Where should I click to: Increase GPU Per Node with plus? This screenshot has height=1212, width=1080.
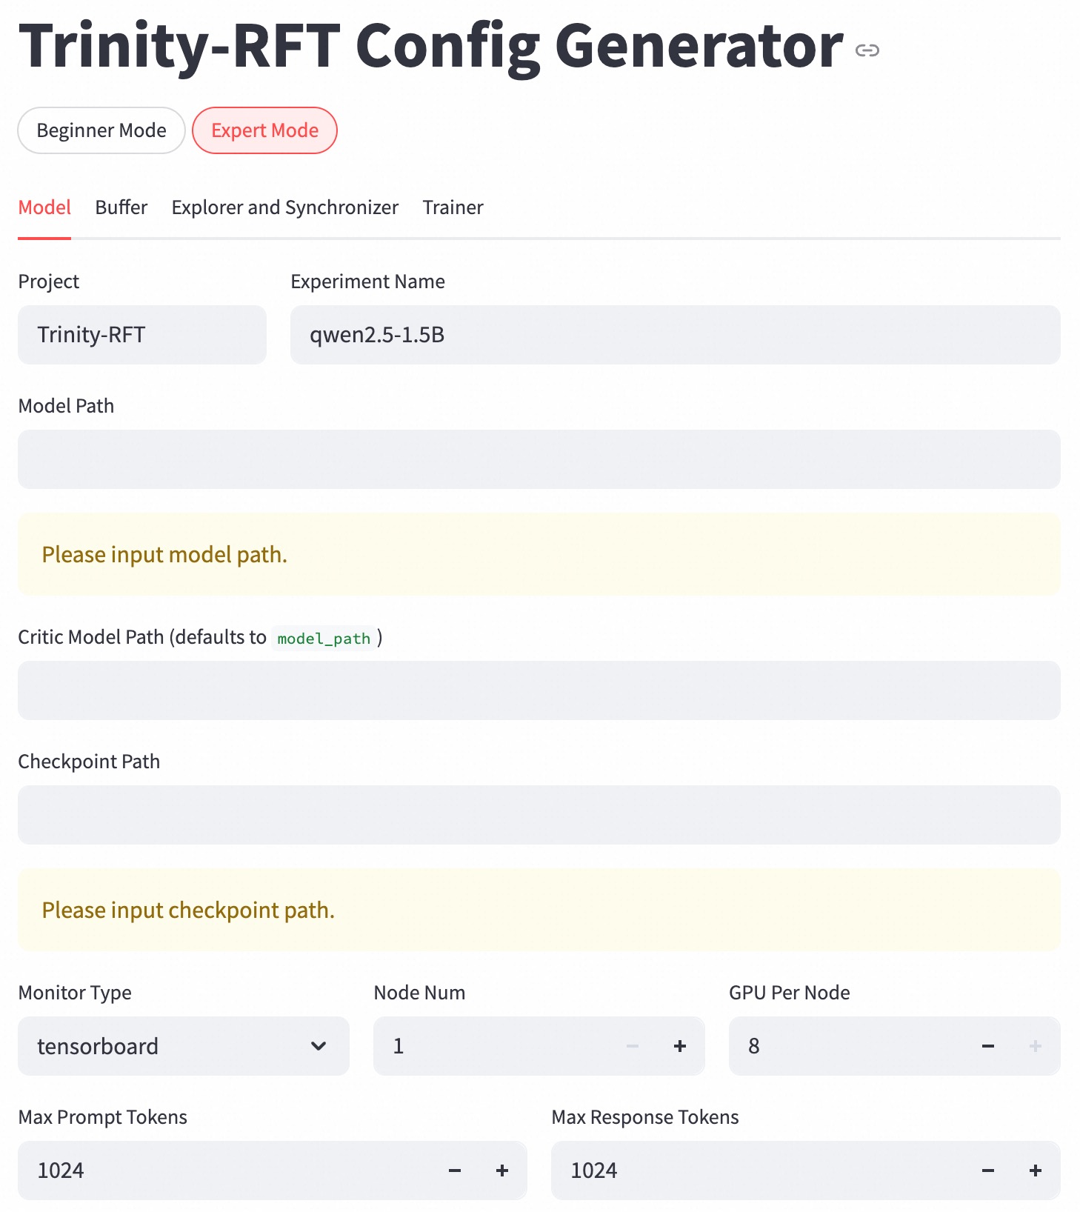click(x=1036, y=1046)
